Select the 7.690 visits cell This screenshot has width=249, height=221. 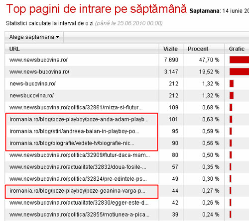171,60
